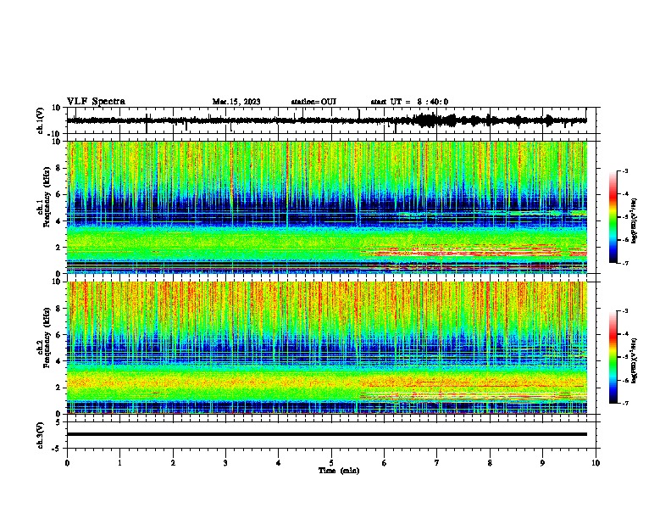This screenshot has width=671, height=519.
Task: Click time axis tick label "7"
Action: [437, 463]
